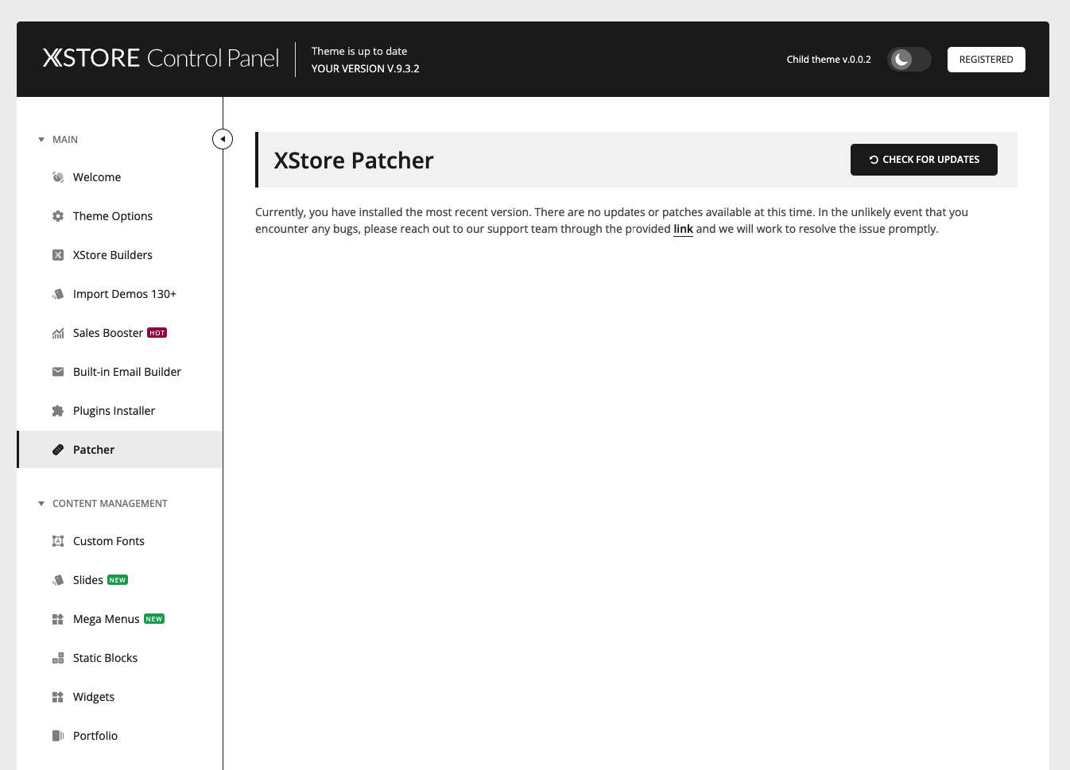Collapse the CONTENT MANAGEMENT section triangle
The image size is (1070, 770).
[x=41, y=504]
